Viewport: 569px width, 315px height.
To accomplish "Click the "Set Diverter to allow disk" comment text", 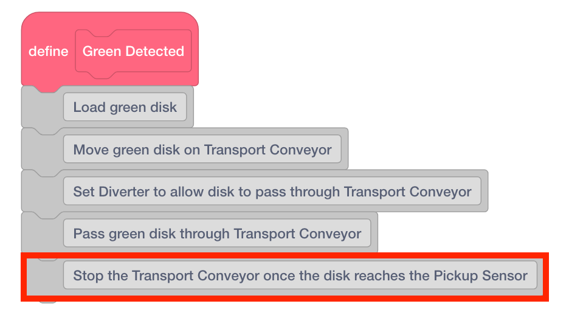I will [272, 192].
